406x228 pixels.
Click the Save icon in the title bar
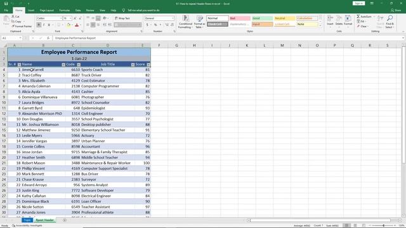point(6,4)
